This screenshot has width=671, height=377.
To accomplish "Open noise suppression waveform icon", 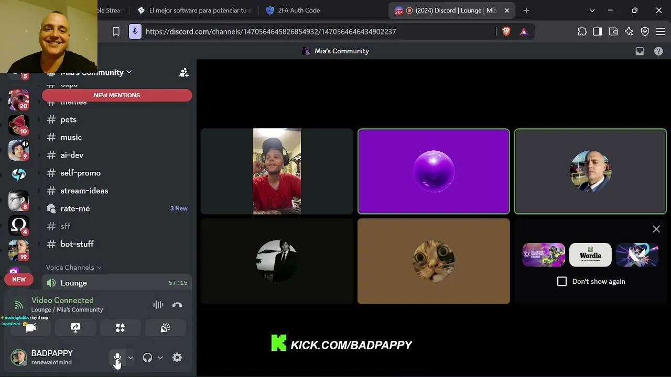I will [x=158, y=305].
